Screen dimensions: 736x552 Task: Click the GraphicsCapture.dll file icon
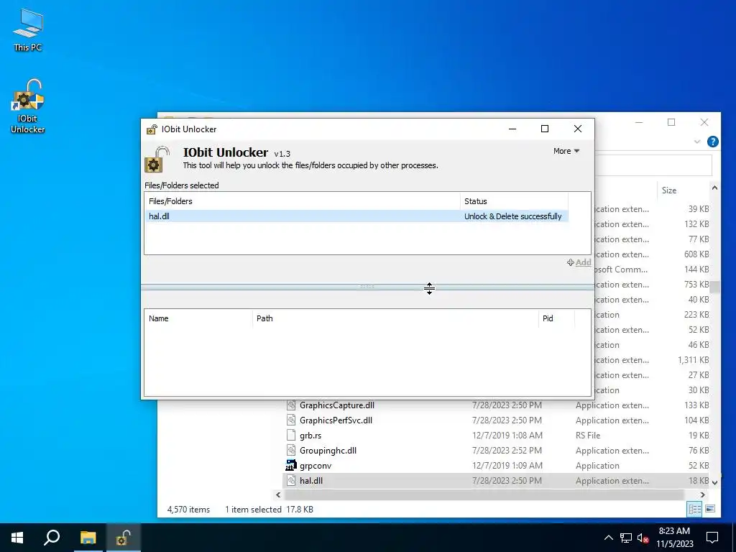click(x=291, y=405)
